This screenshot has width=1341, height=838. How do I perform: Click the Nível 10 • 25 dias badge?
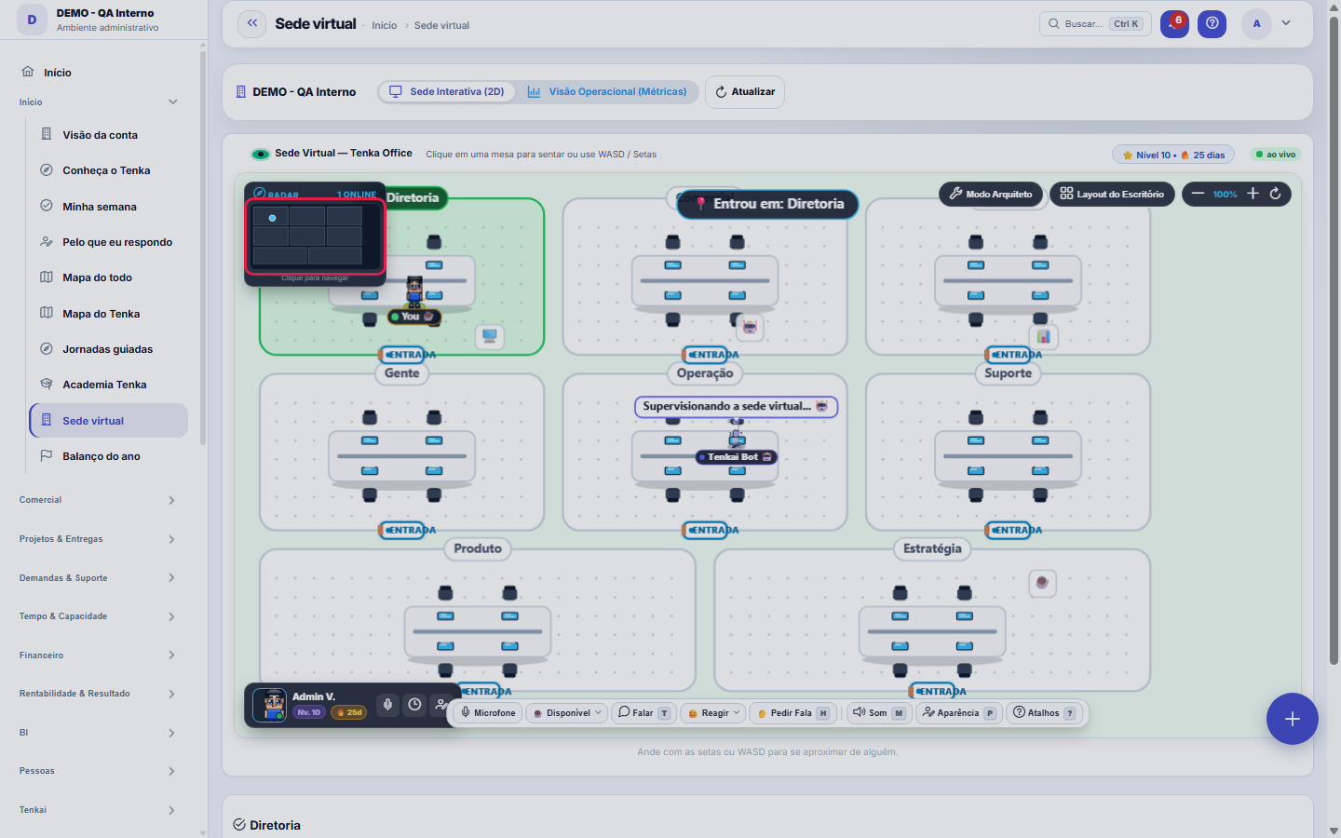[x=1173, y=155]
